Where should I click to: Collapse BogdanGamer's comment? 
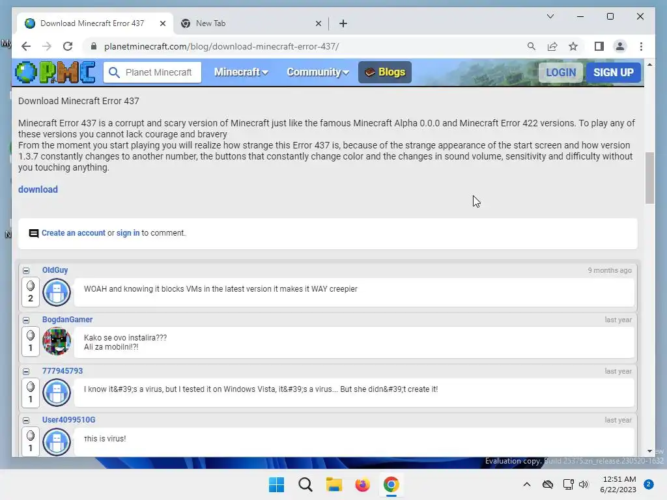tap(26, 320)
